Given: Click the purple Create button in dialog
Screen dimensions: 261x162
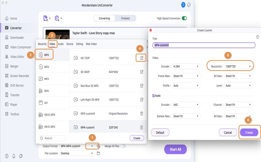Looking at the screenshot, I should pos(249,133).
